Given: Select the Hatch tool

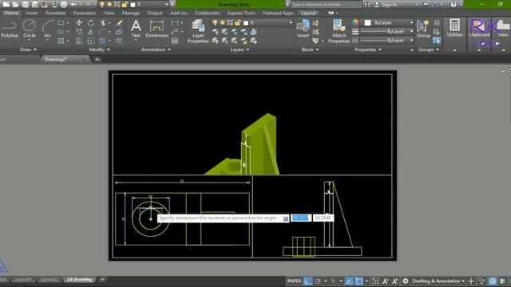Looking at the screenshot, I should pos(61,41).
